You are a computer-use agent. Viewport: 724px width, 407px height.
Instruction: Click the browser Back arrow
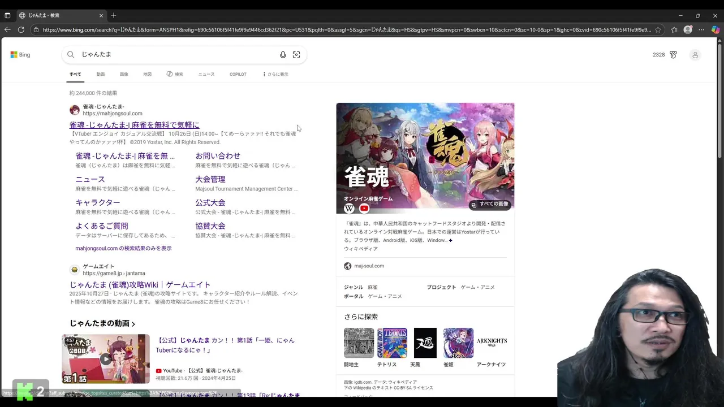(x=7, y=30)
